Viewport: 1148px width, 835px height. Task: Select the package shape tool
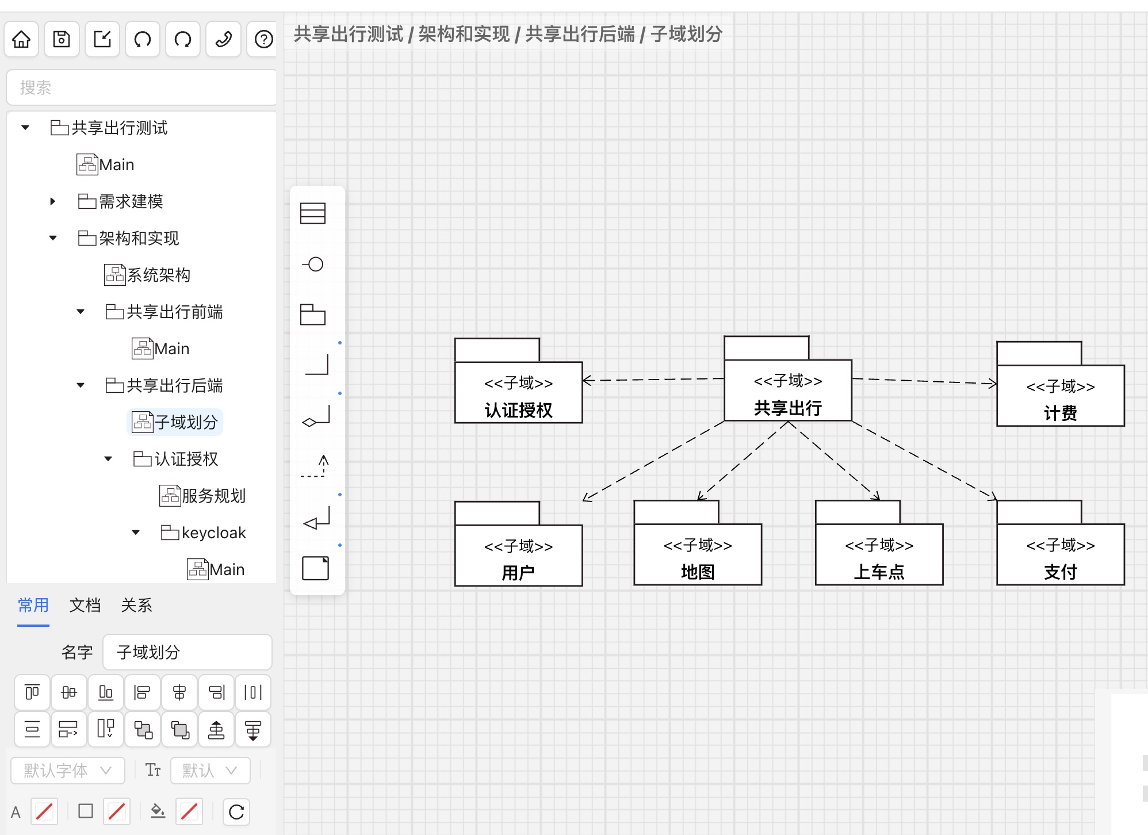(x=313, y=315)
